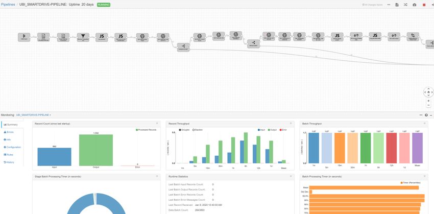Open the top toolbar more options ellipsis
Viewport: 434px width, 214px height.
pos(389,5)
